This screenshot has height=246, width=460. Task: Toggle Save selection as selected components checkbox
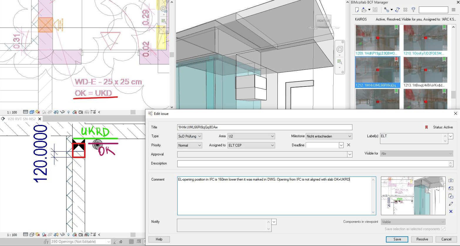443,229
